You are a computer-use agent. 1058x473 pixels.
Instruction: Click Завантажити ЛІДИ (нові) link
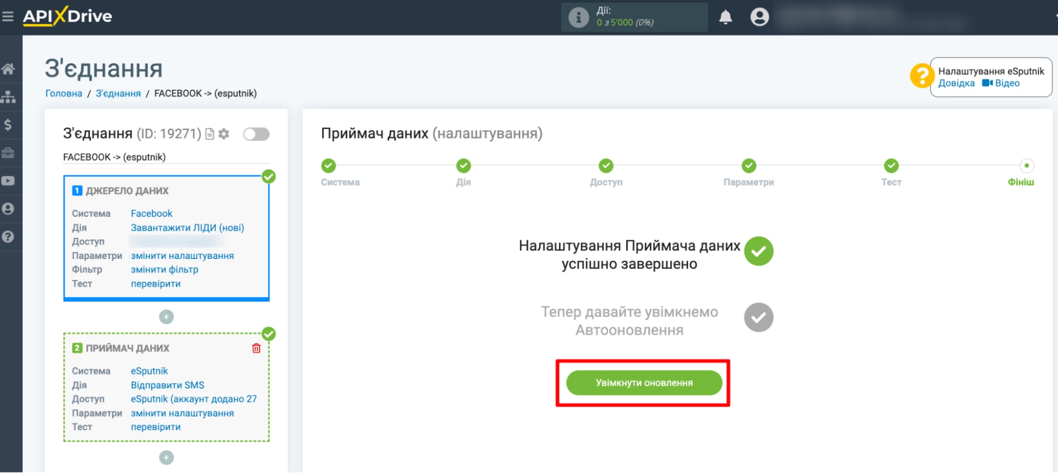(187, 228)
